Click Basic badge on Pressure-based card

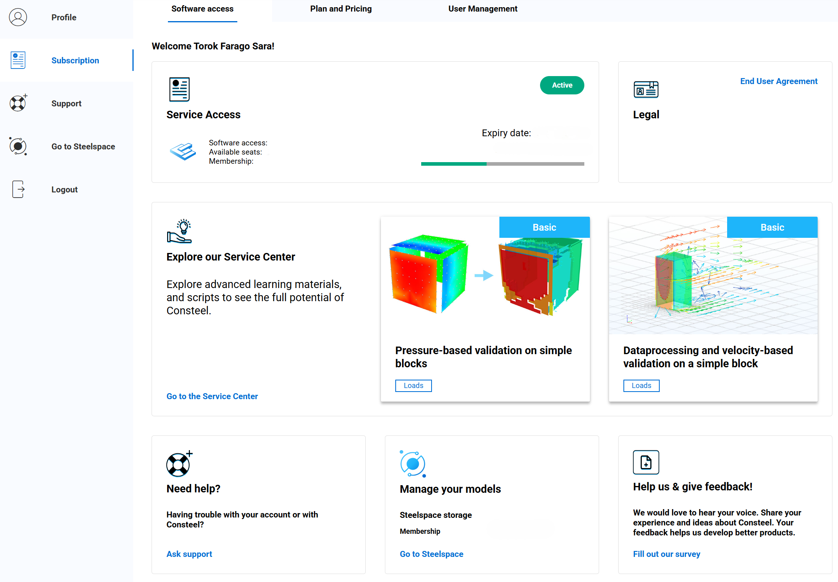click(x=544, y=227)
